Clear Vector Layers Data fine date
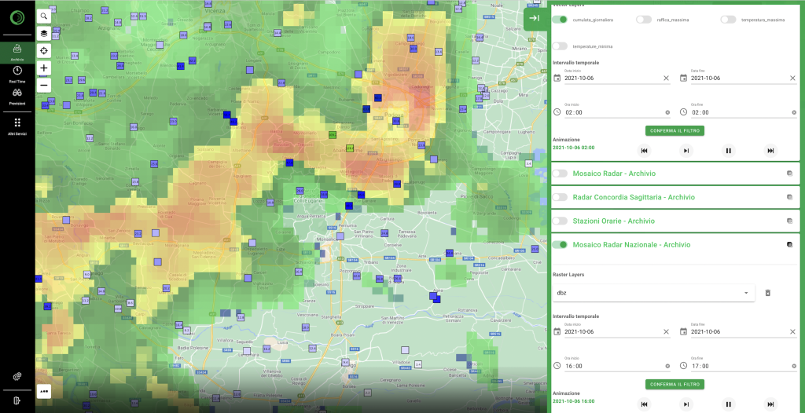The image size is (805, 413). pos(792,78)
